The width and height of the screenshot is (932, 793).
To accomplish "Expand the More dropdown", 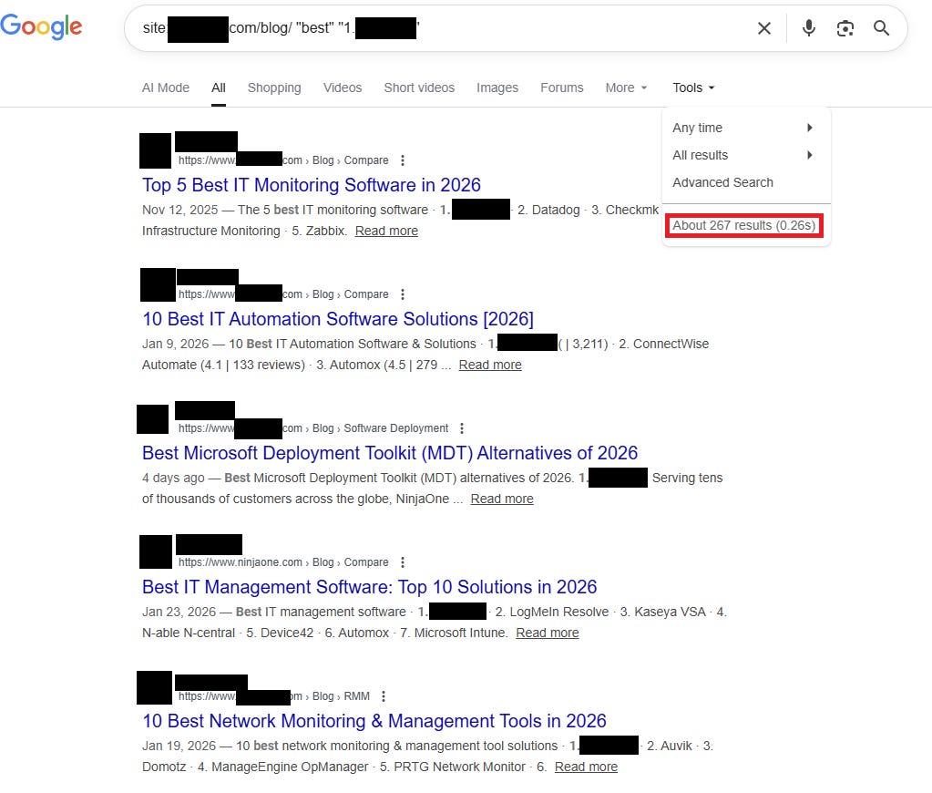I will point(626,88).
